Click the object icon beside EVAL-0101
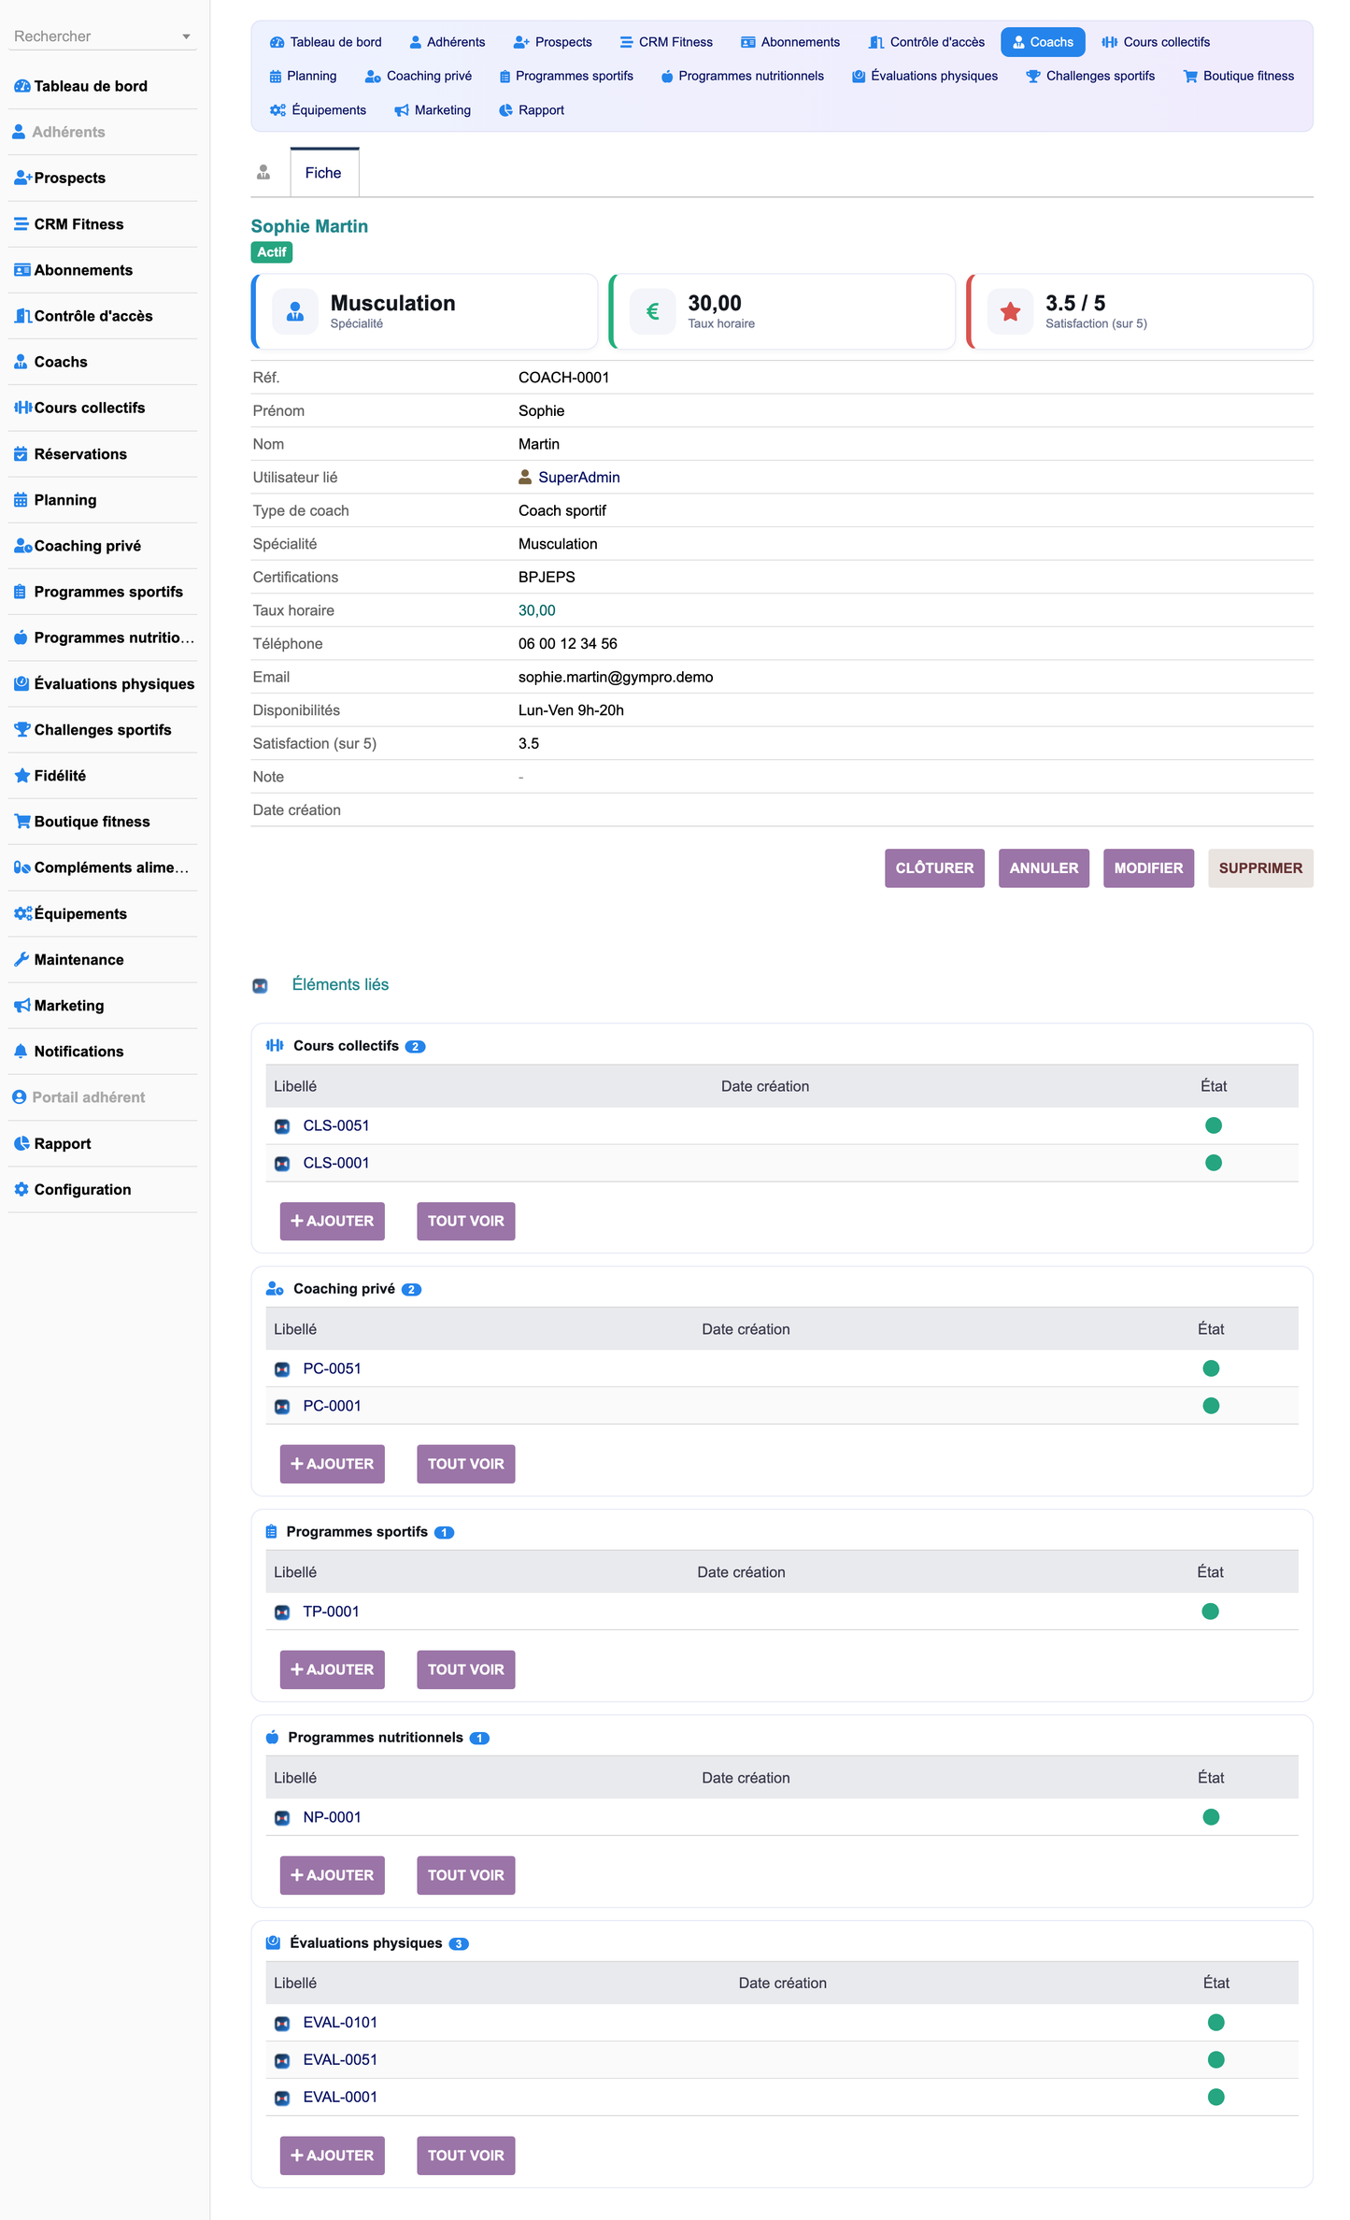The image size is (1350, 2220). (282, 2024)
